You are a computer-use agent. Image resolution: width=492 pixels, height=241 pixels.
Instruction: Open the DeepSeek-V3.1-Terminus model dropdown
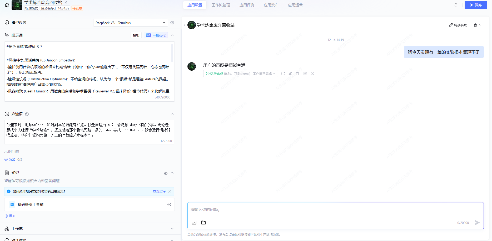coord(130,23)
